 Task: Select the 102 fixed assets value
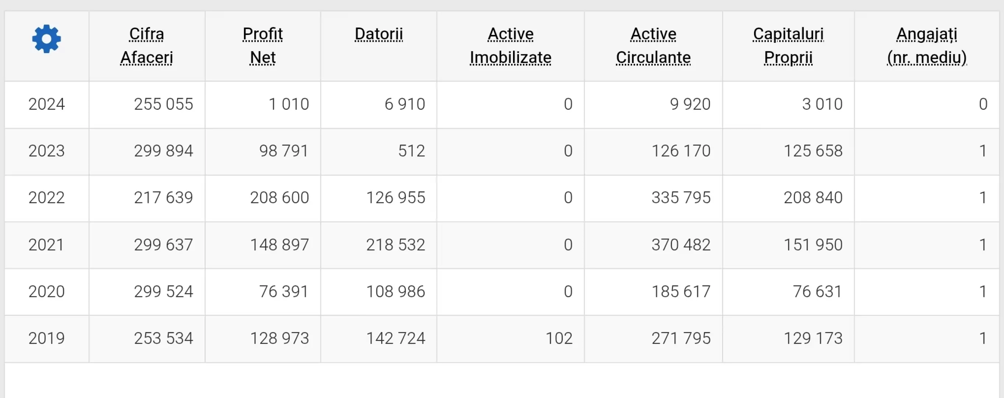pos(558,338)
